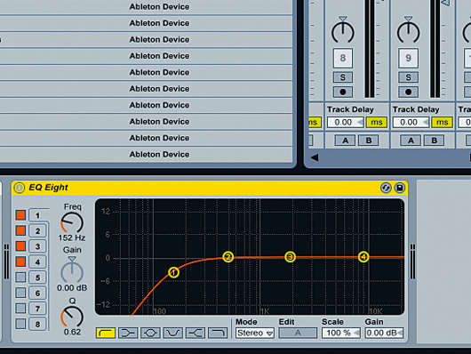
Task: Toggle the EQ Eight device activator
Action: (20, 188)
